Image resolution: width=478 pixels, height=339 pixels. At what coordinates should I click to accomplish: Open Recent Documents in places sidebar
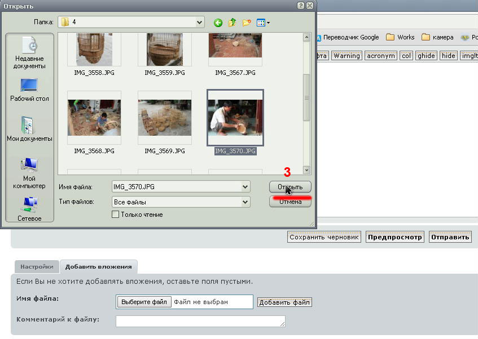(x=29, y=53)
